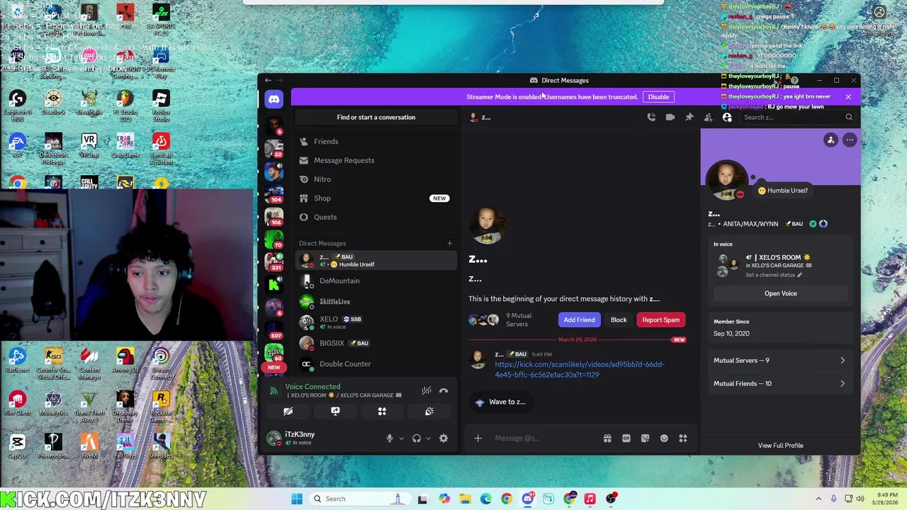Select SkittleLive direct message
Screen dimensions: 907x510
click(376, 302)
